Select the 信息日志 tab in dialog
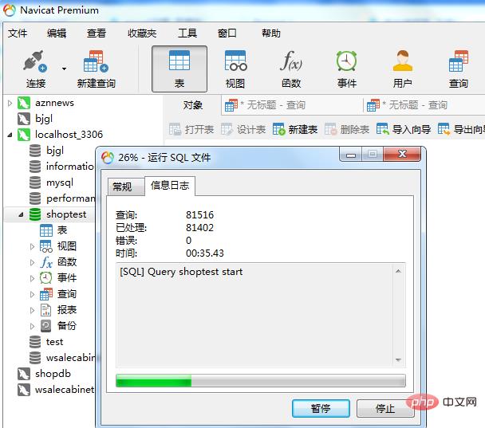 click(170, 186)
